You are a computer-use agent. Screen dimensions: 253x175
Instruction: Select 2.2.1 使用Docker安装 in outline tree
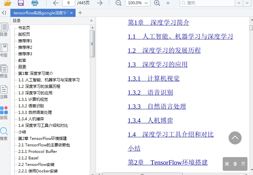click(x=38, y=171)
